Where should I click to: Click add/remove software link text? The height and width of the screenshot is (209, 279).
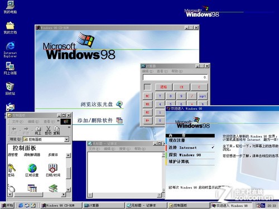pyautogui.click(x=95, y=120)
